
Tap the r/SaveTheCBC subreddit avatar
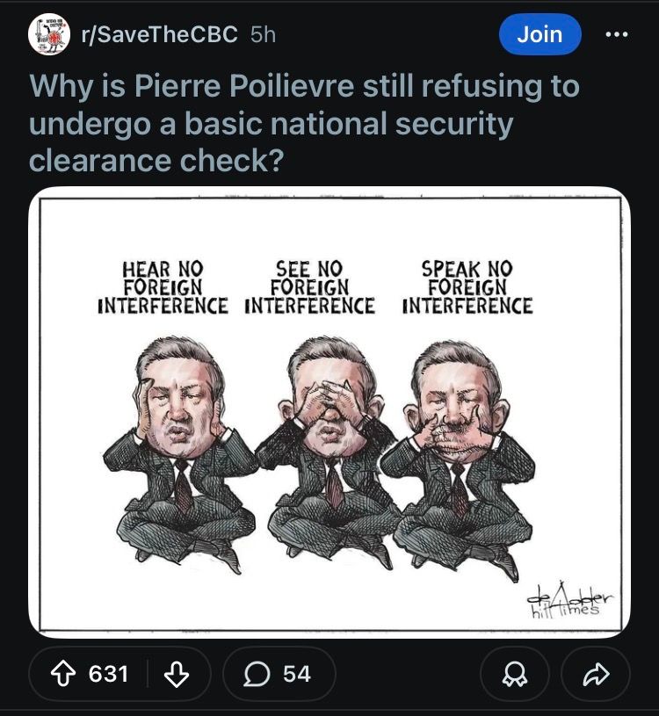point(48,34)
